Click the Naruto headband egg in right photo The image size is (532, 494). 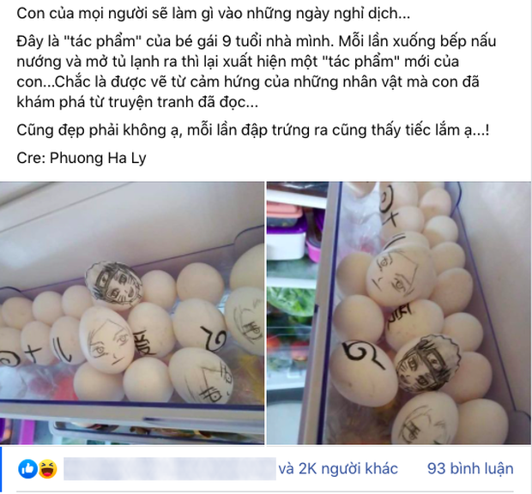426,363
